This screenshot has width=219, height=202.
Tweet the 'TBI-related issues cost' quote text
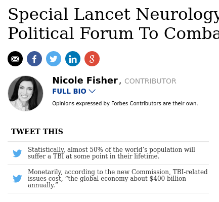118,178
